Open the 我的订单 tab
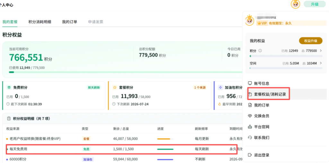Viewport: 329px width, 163px height. 69,22
